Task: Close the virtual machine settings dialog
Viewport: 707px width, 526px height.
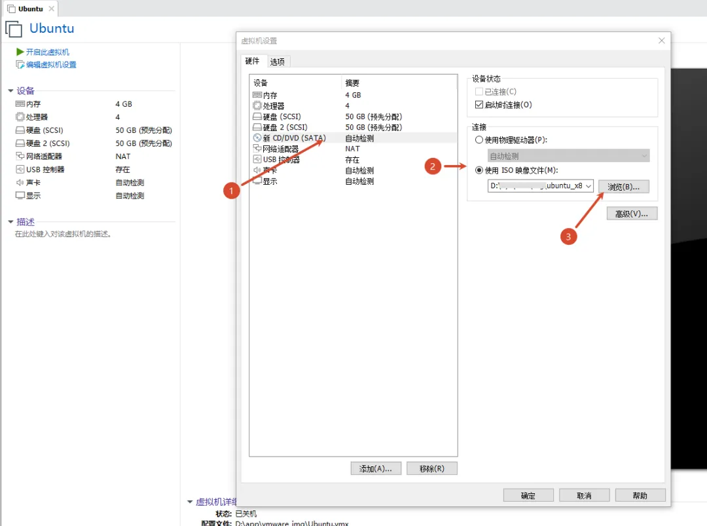Action: 661,41
